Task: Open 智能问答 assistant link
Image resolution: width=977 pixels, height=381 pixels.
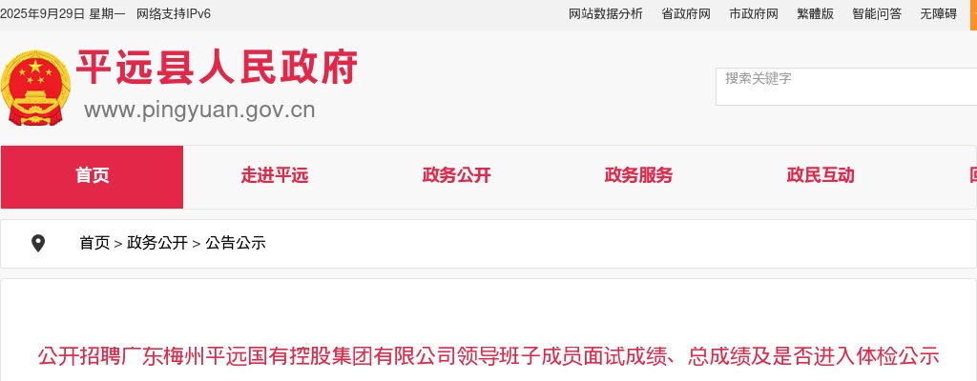Action: [x=878, y=13]
